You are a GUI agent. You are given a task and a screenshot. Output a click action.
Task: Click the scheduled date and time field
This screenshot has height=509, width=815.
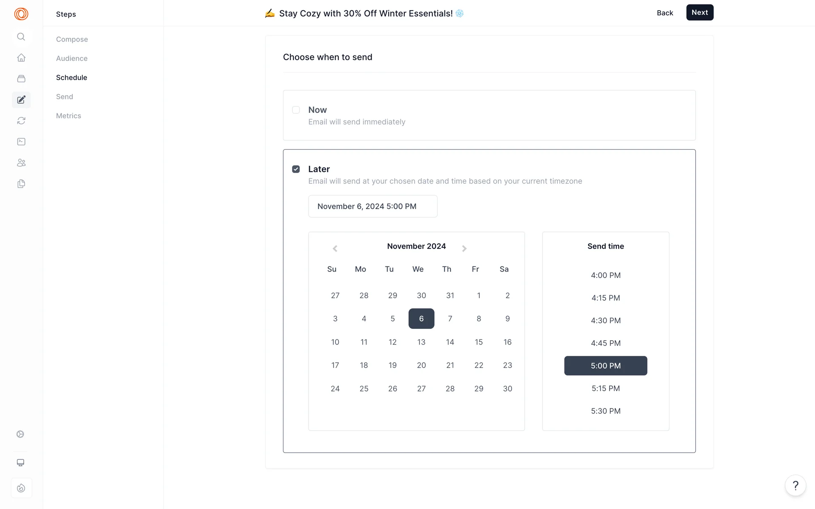point(372,207)
